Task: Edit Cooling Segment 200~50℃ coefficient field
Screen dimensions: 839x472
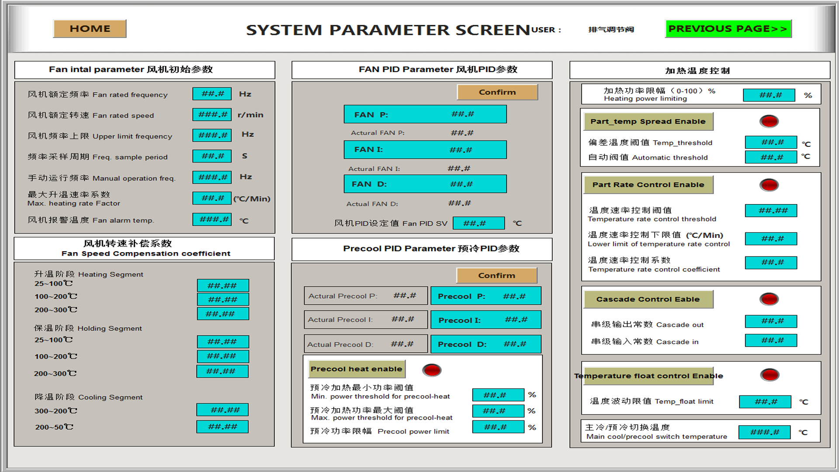Action: 222,427
